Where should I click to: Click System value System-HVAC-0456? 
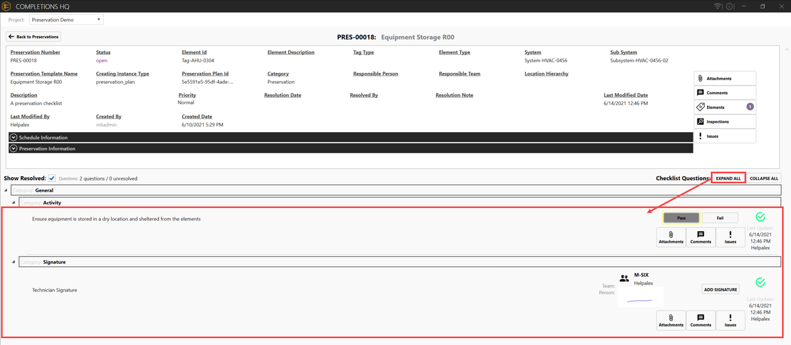click(x=546, y=61)
